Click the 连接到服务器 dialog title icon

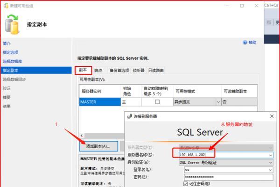click(130, 116)
